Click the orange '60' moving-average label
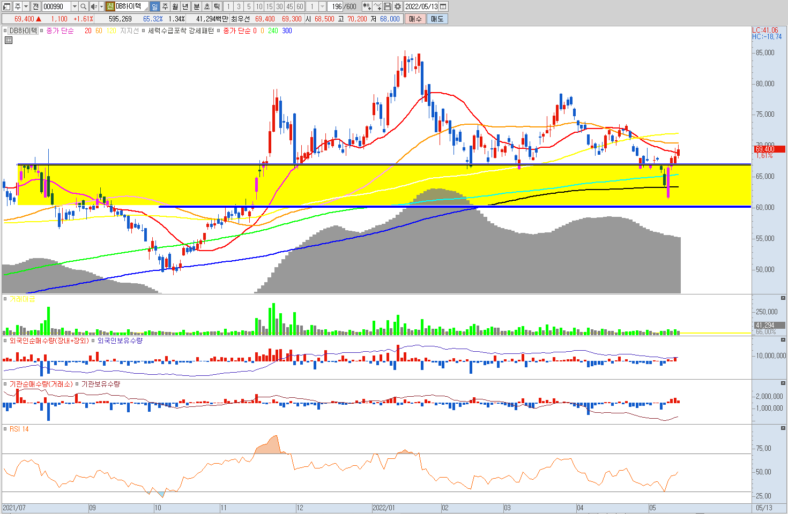Screen dimensions: 788x514 [x=99, y=31]
